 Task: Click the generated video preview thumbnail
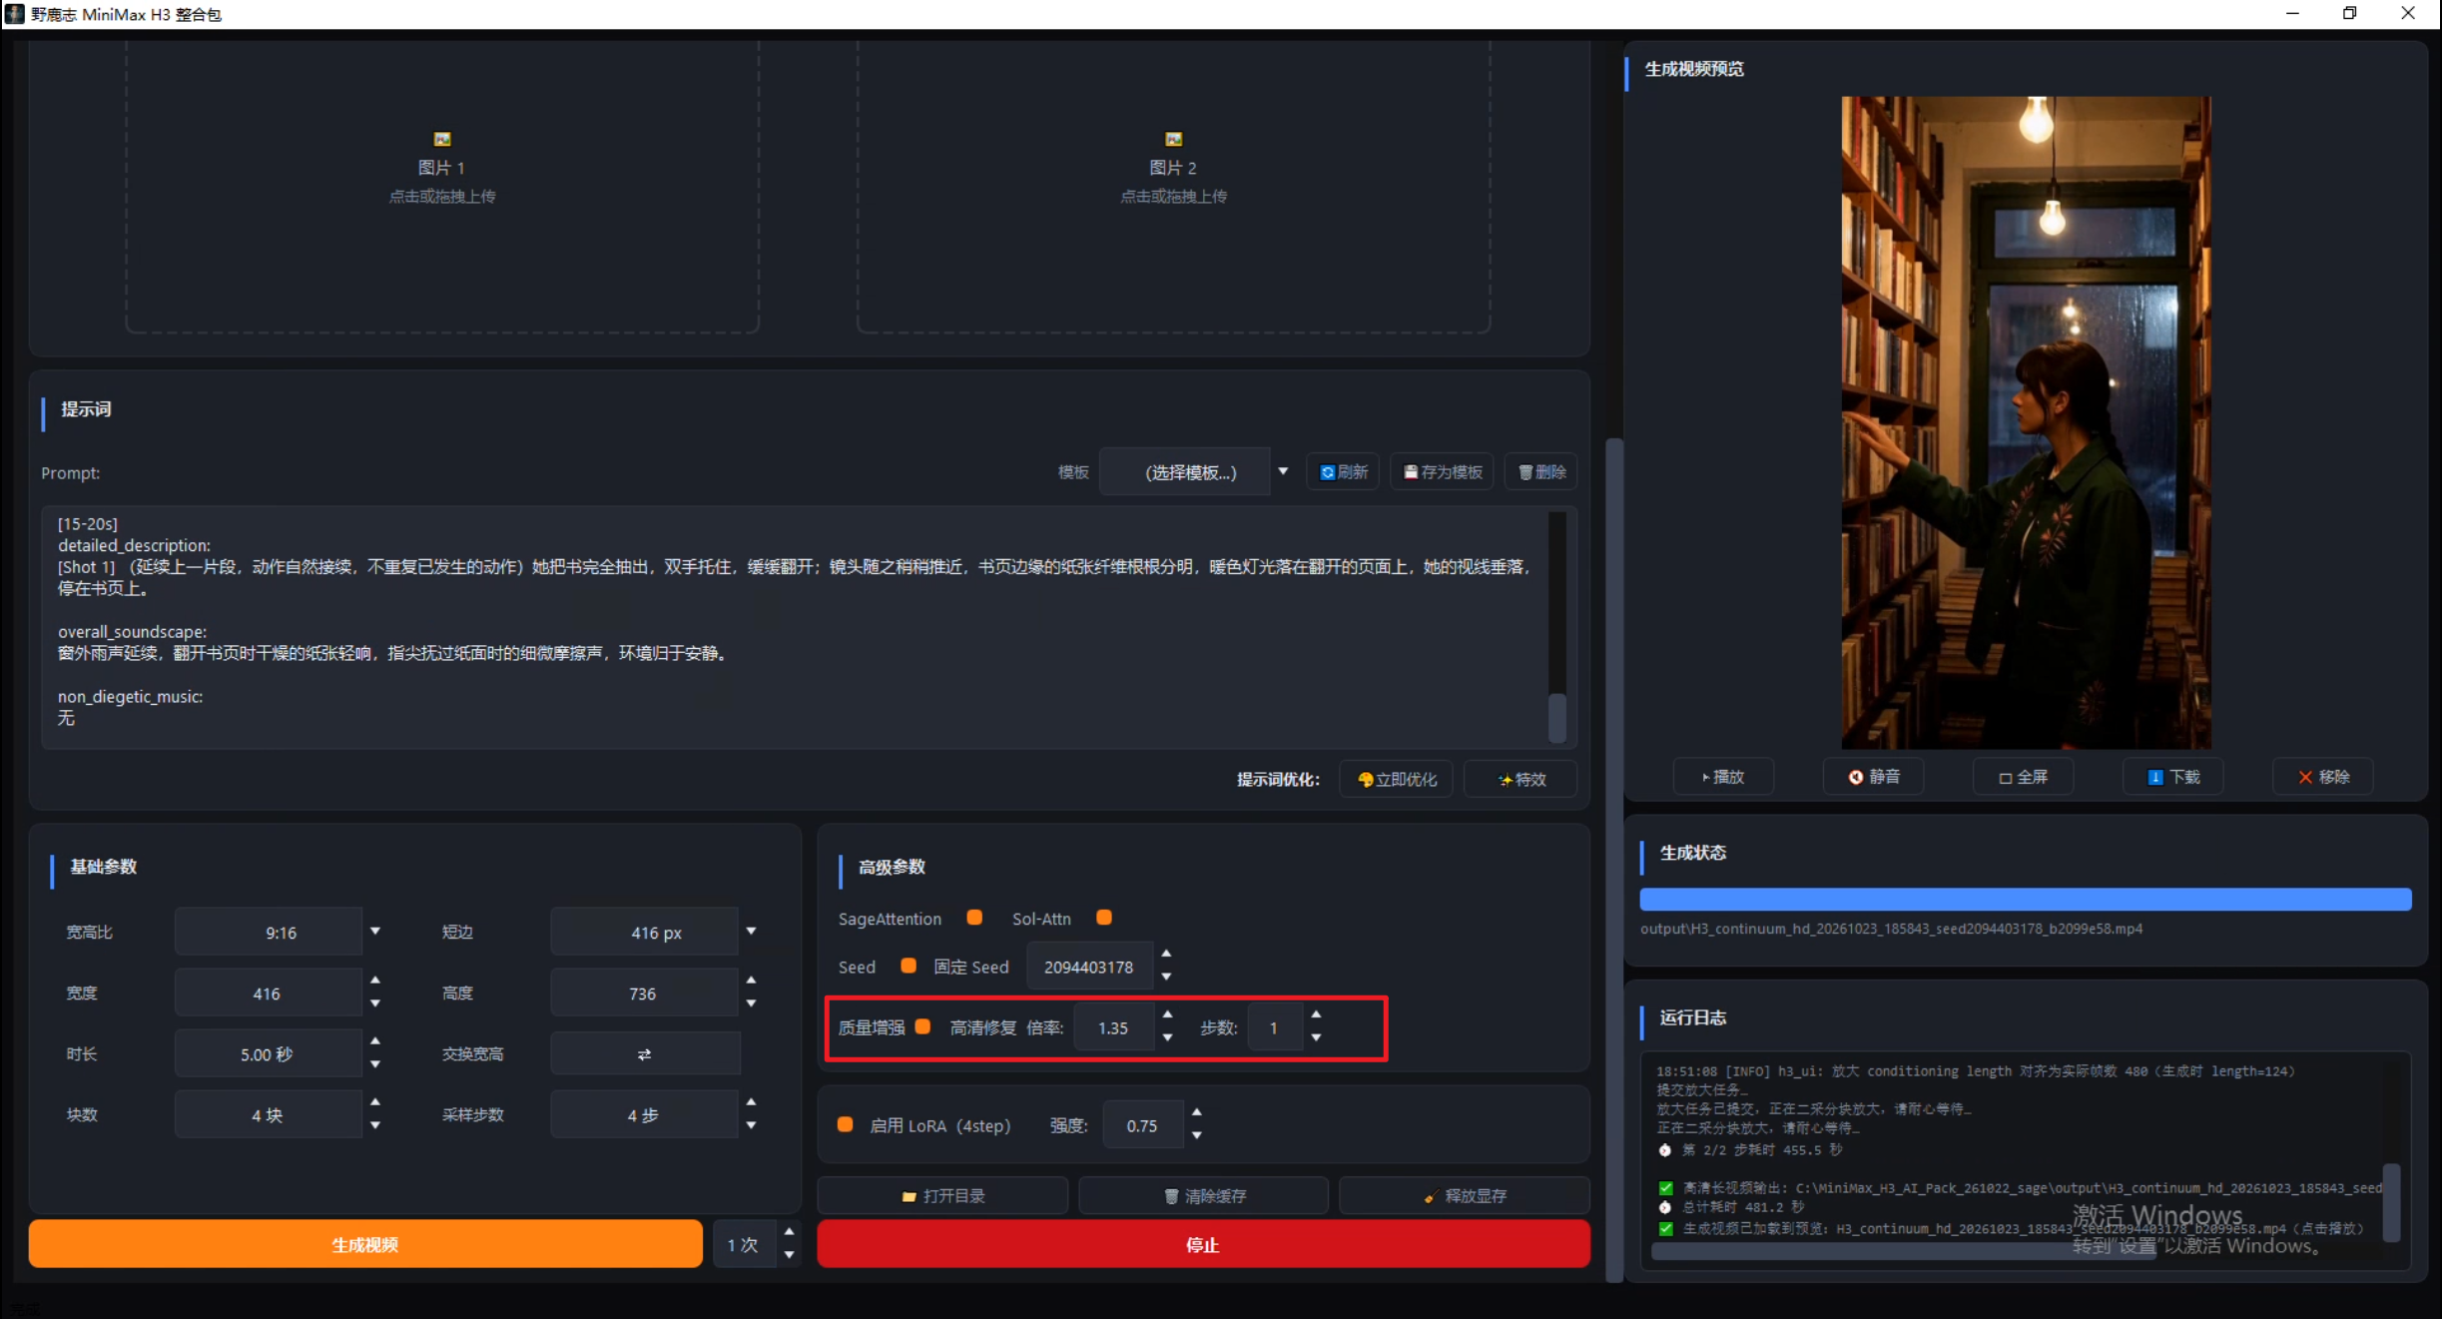(2026, 422)
